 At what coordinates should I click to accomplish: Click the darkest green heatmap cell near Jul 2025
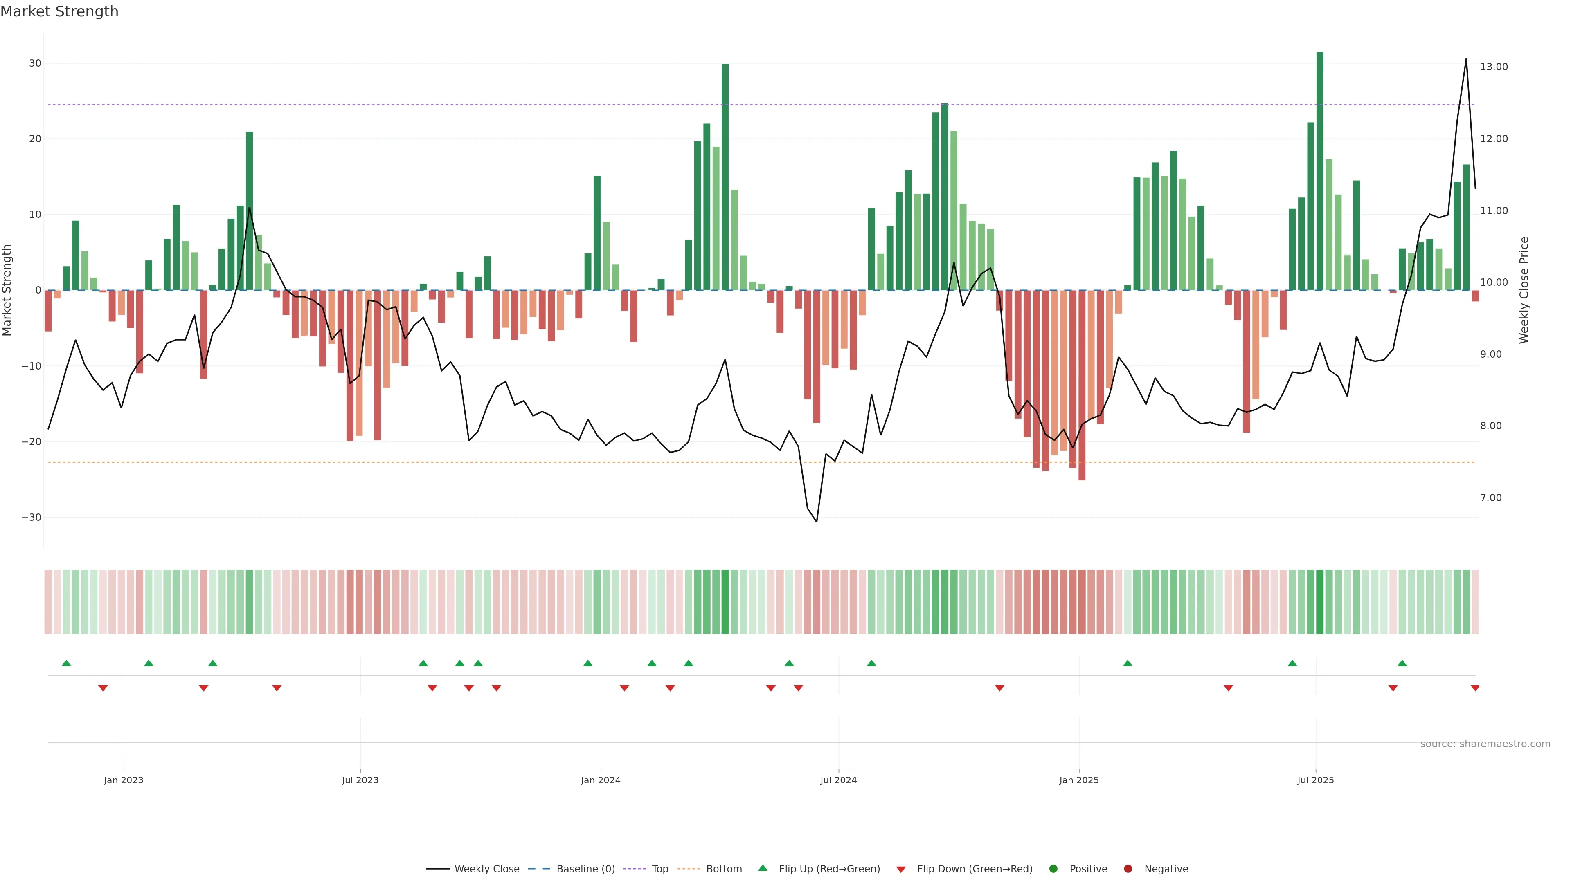click(x=1320, y=601)
